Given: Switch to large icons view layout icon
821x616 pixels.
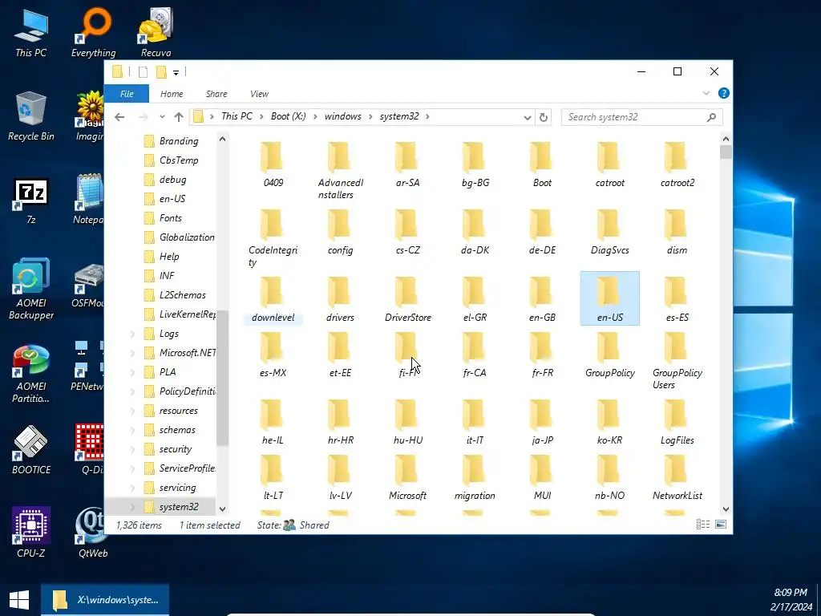Looking at the screenshot, I should [x=721, y=525].
